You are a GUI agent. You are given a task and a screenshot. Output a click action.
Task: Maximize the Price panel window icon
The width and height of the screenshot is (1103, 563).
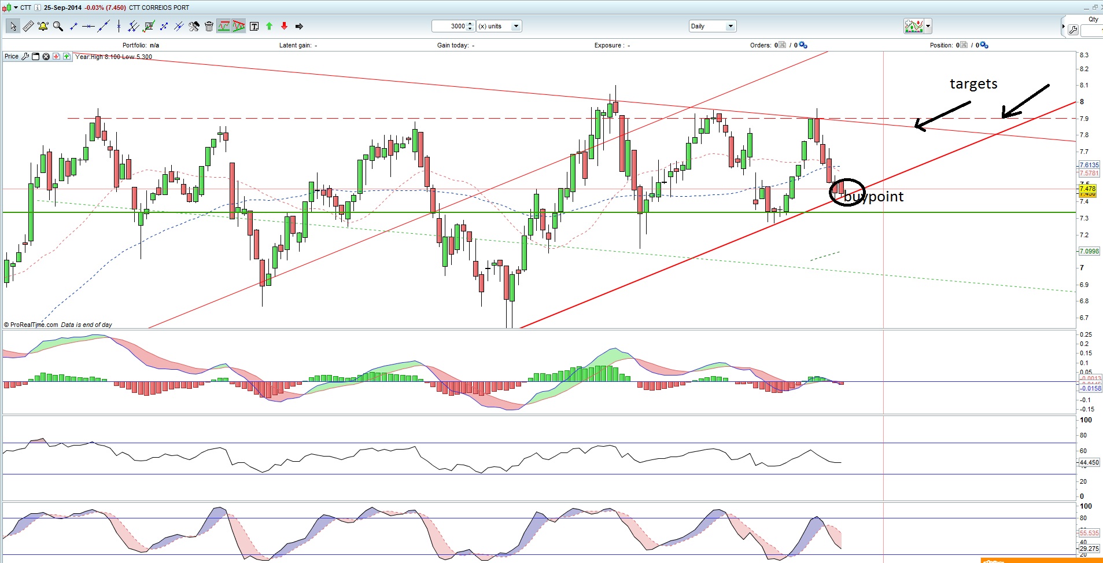pyautogui.click(x=35, y=57)
